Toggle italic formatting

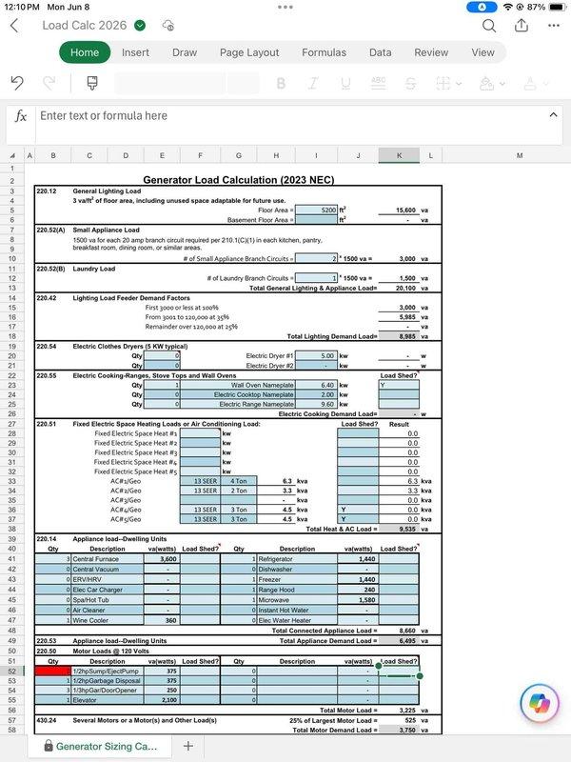(x=313, y=84)
